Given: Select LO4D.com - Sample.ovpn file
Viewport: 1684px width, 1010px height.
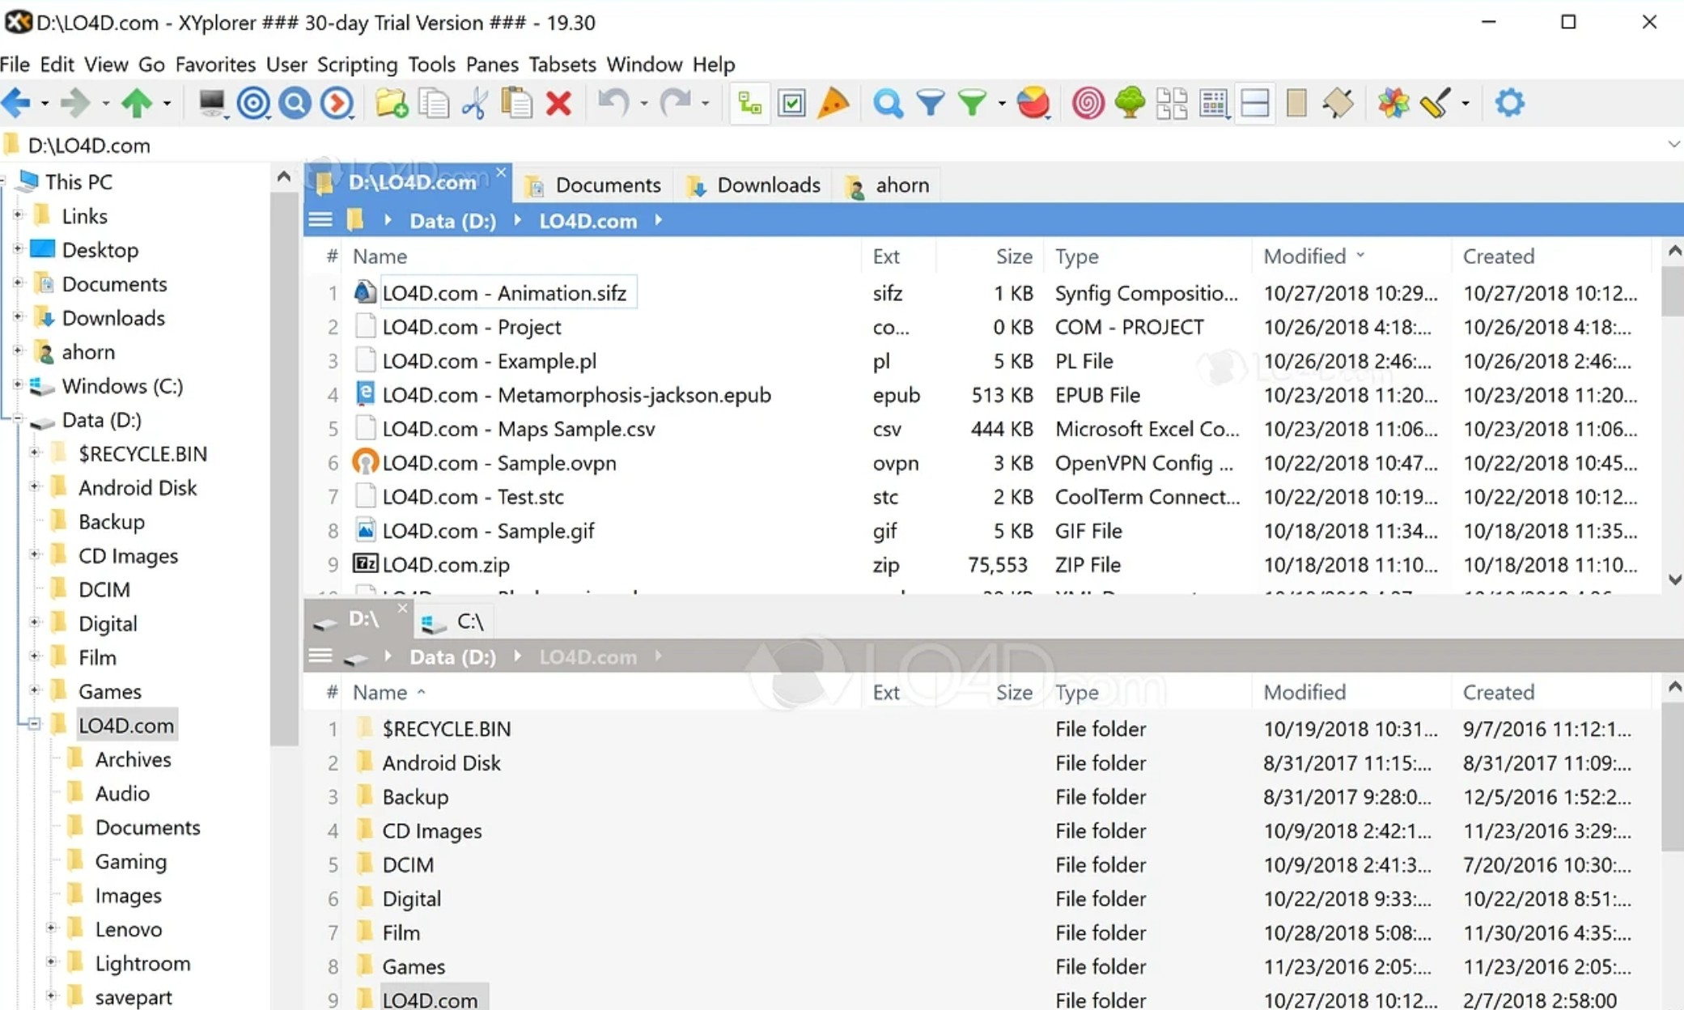Looking at the screenshot, I should [499, 463].
